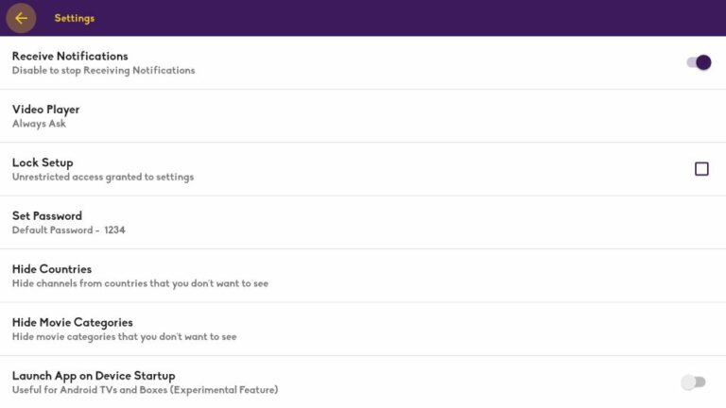
Task: Click the Settings title in header
Action: point(74,18)
